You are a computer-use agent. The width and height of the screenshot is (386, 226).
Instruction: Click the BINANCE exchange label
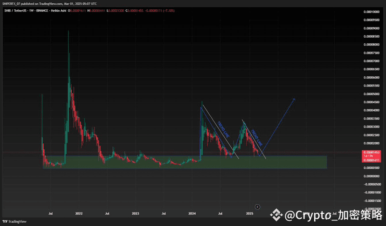[42, 11]
